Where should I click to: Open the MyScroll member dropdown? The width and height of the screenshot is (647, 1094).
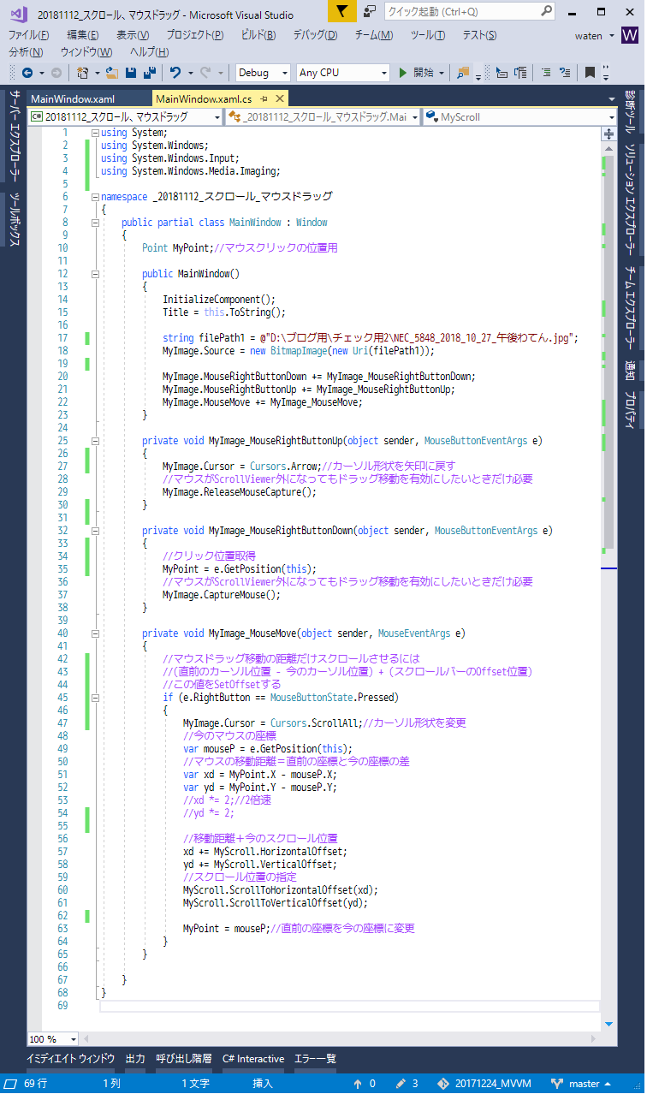(520, 117)
